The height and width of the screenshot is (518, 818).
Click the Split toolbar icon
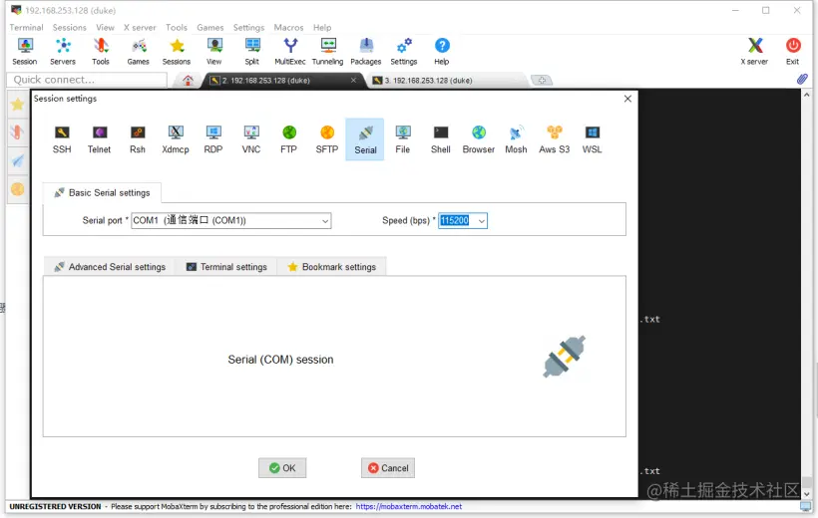coord(252,52)
